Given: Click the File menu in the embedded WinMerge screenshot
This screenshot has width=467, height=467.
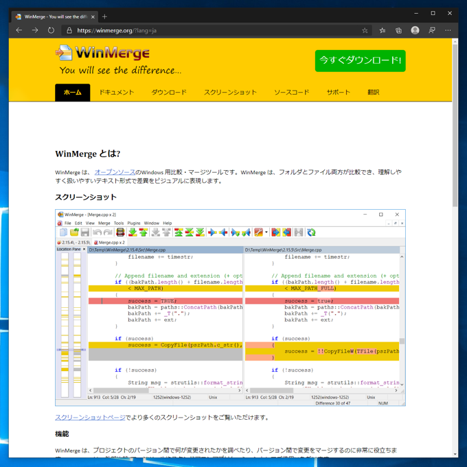Looking at the screenshot, I should tap(68, 223).
